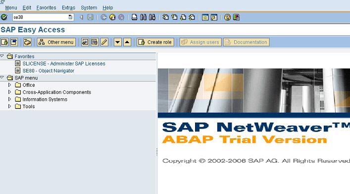350x194 pixels.
Task: Select the Favorites tree label
Action: pyautogui.click(x=25, y=57)
